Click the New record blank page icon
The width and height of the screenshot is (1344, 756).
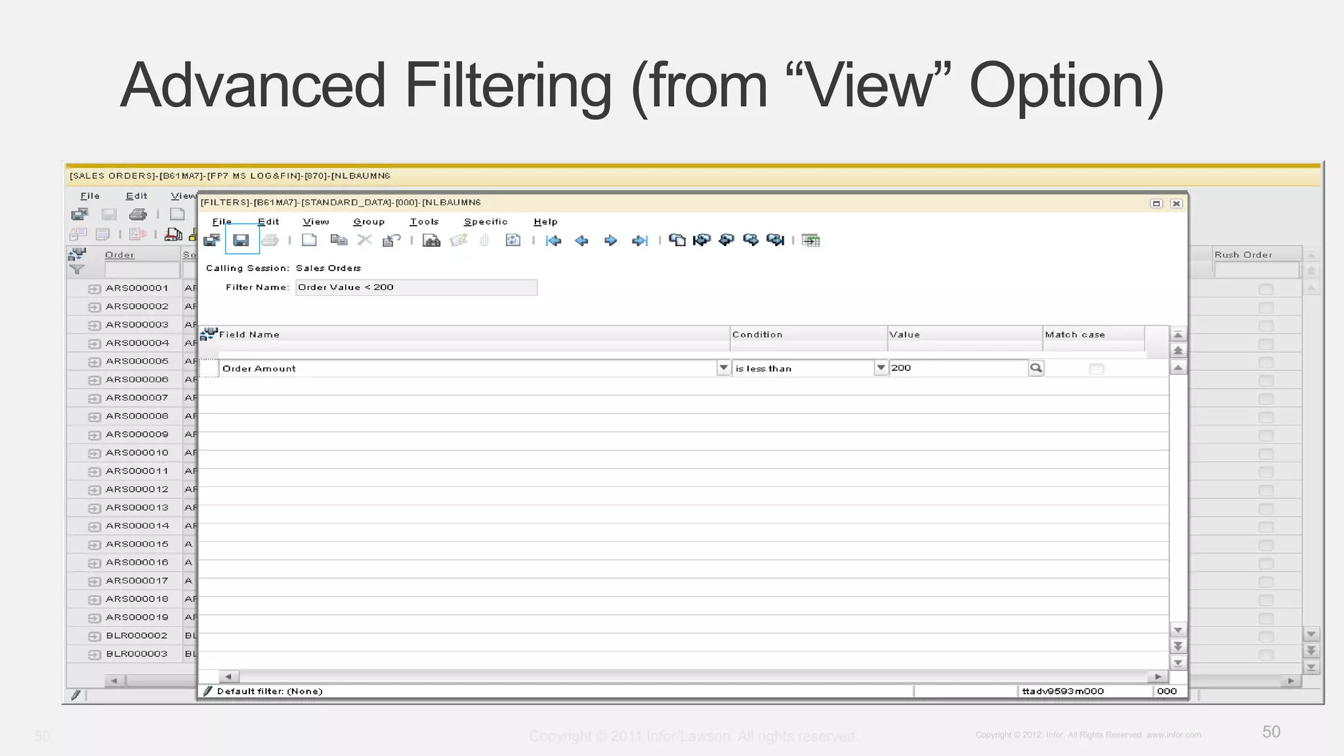(x=309, y=240)
